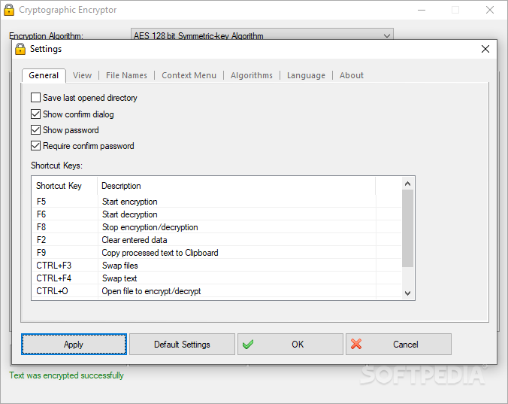This screenshot has height=404, width=508.
Task: Select the CTRL+F4 Swap text row
Action: coord(216,278)
